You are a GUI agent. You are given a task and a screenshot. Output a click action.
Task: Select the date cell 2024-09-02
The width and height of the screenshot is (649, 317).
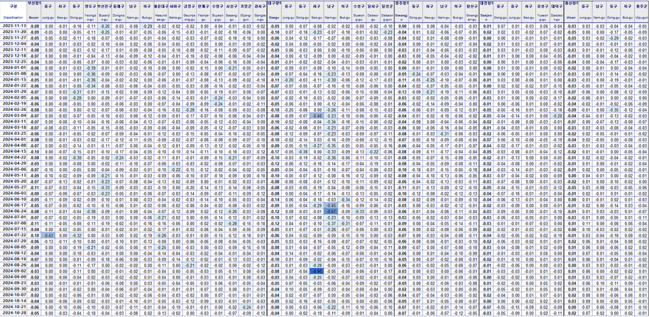pos(13,271)
